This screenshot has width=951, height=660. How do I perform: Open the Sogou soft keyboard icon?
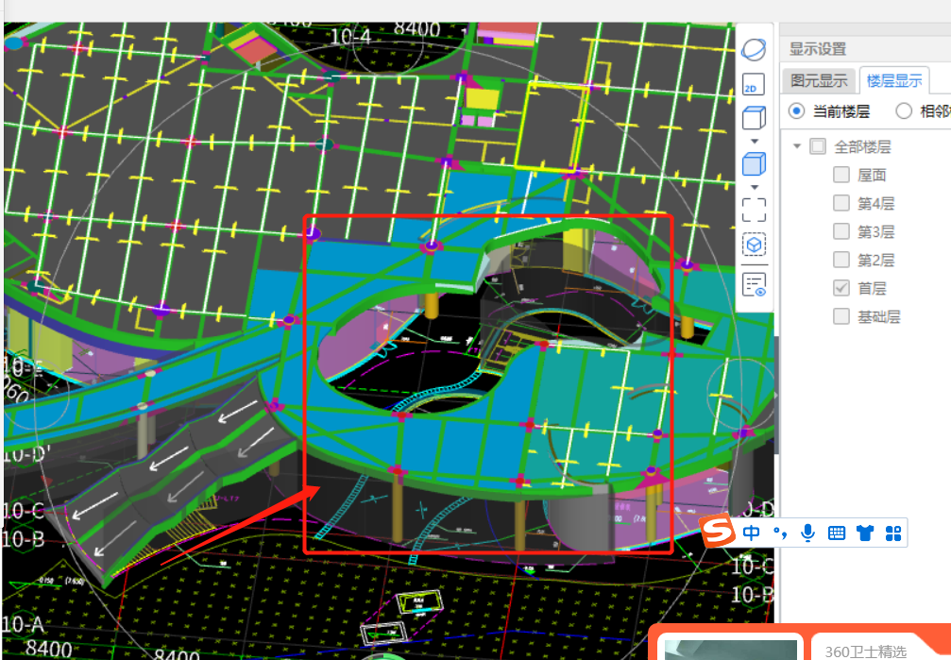click(837, 533)
